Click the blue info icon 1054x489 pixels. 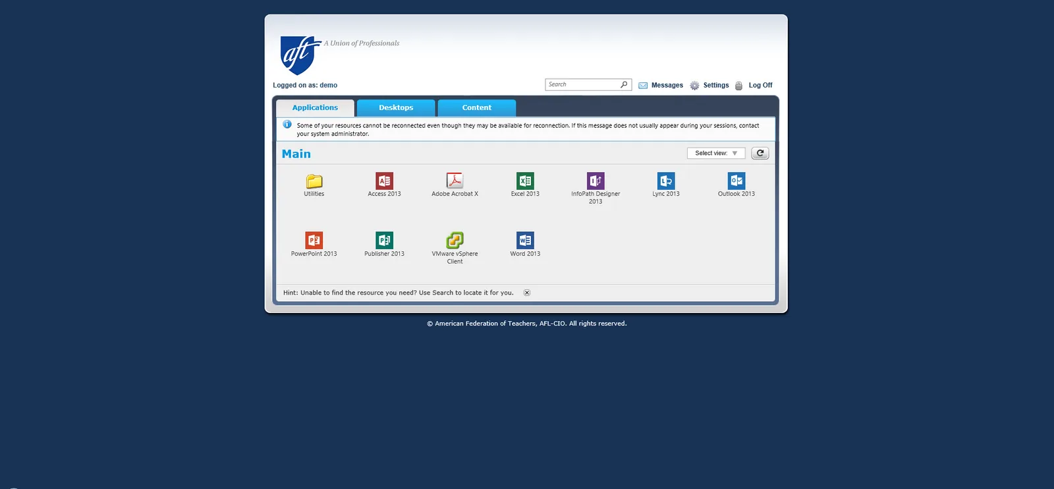pyautogui.click(x=287, y=124)
